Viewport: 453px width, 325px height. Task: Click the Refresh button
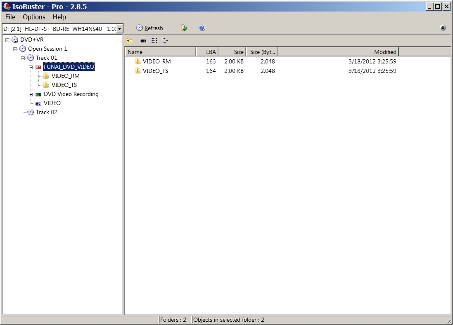tap(149, 28)
